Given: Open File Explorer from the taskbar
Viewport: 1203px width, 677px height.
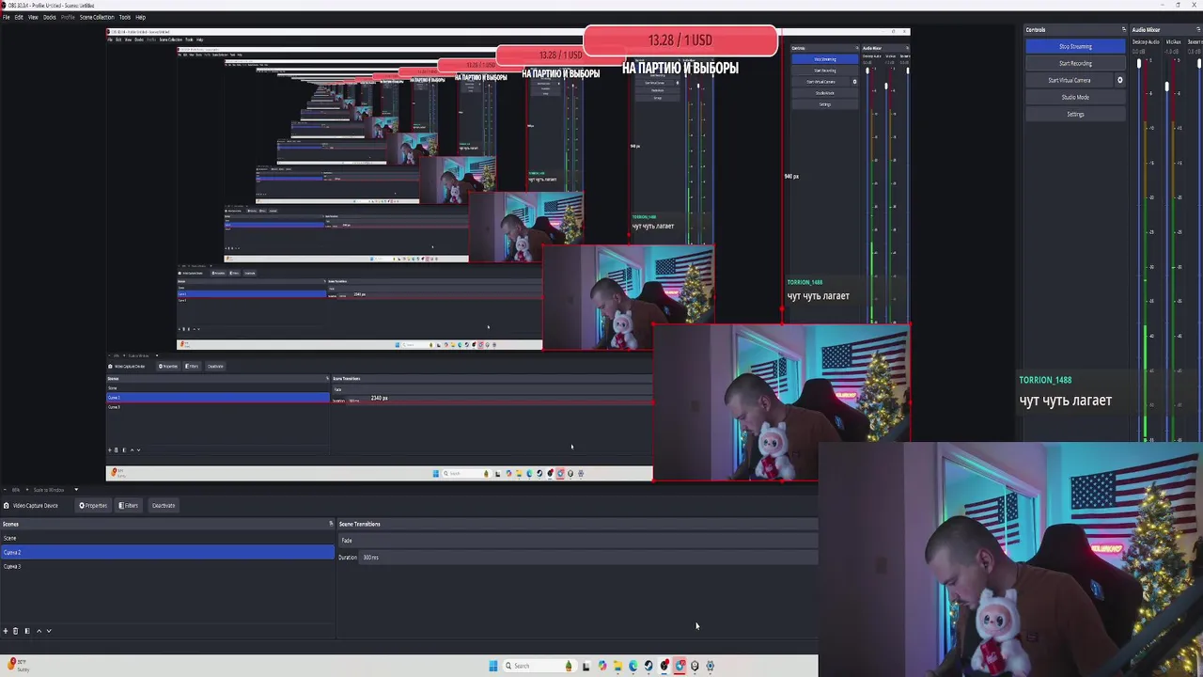Looking at the screenshot, I should pos(617,666).
